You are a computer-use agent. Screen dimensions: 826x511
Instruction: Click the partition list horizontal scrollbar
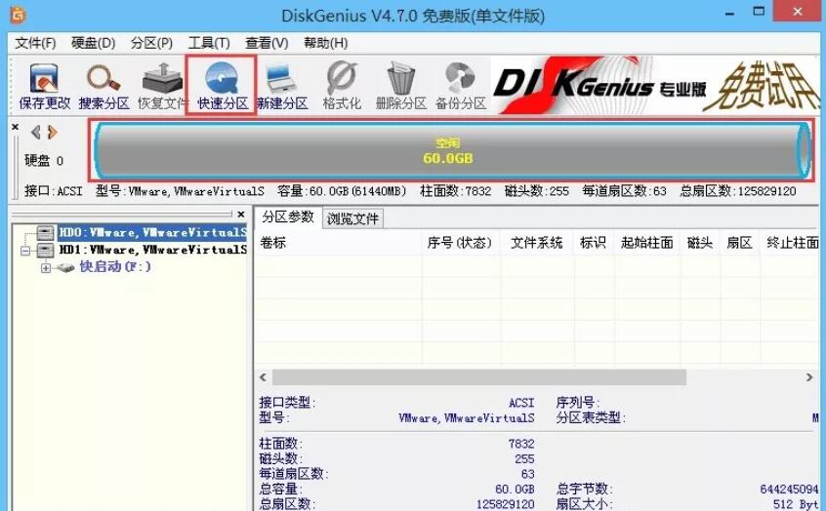click(x=478, y=377)
